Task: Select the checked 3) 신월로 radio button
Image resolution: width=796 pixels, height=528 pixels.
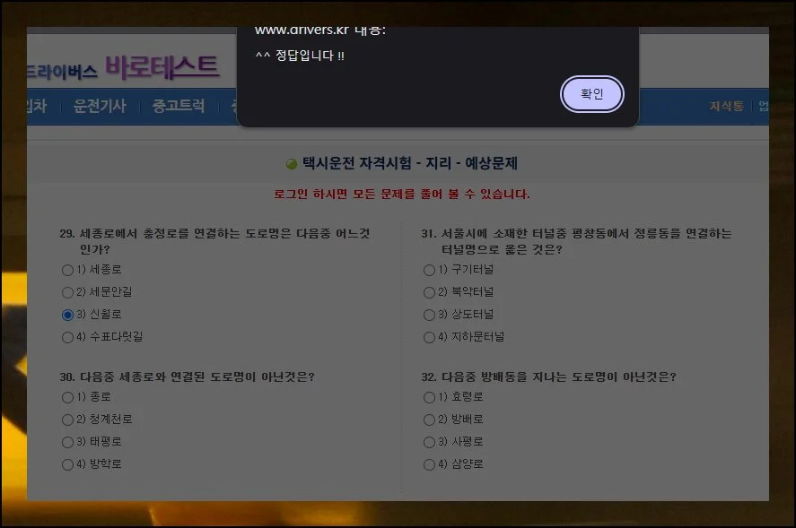Action: (67, 315)
